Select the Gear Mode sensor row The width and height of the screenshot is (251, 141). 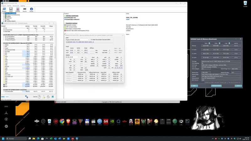click(28, 32)
